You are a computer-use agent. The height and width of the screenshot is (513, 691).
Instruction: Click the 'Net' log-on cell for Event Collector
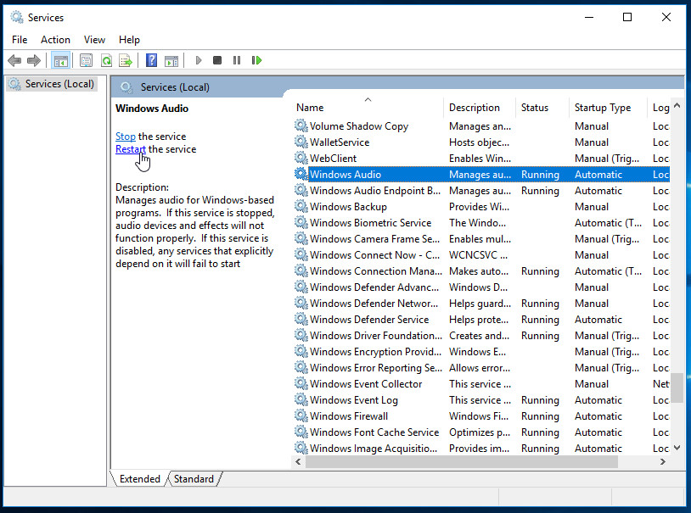(661, 384)
